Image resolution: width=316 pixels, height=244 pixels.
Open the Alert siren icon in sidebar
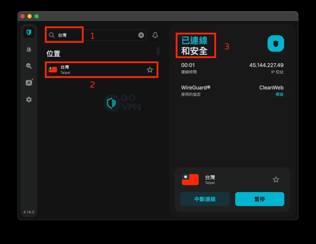29,49
